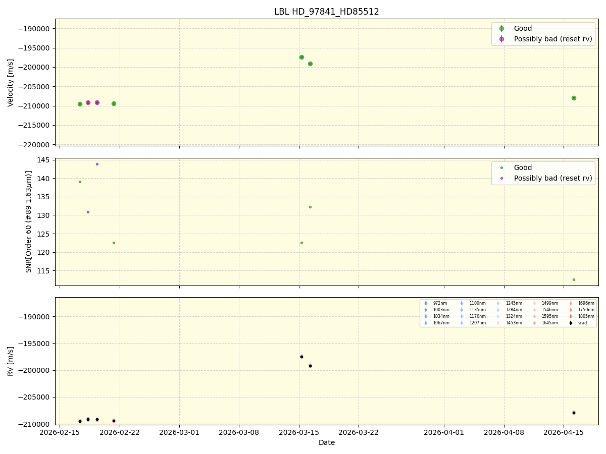
Task: Select the highest velocity point near 2026-03-15
Action: coord(301,57)
